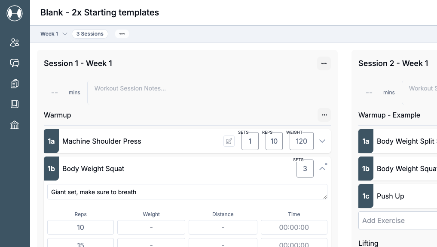Click the Session 1 minutes duration field

55,93
